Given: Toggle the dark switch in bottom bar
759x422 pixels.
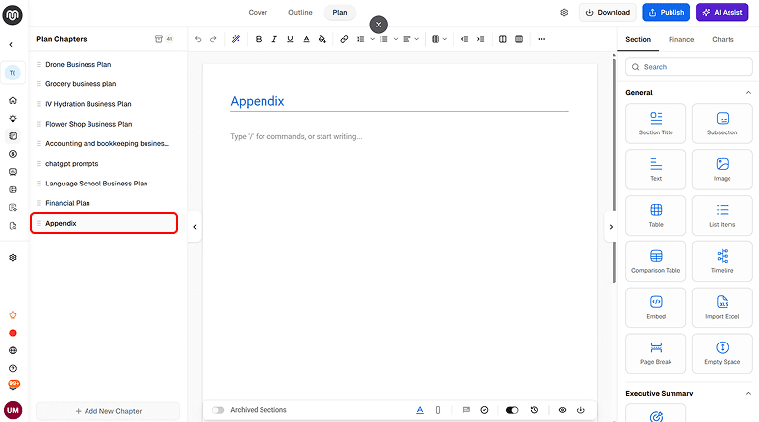Looking at the screenshot, I should [512, 410].
